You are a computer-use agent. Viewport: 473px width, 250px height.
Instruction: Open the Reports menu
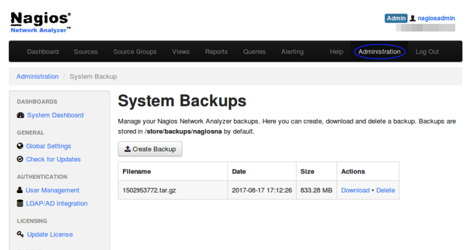coord(216,52)
